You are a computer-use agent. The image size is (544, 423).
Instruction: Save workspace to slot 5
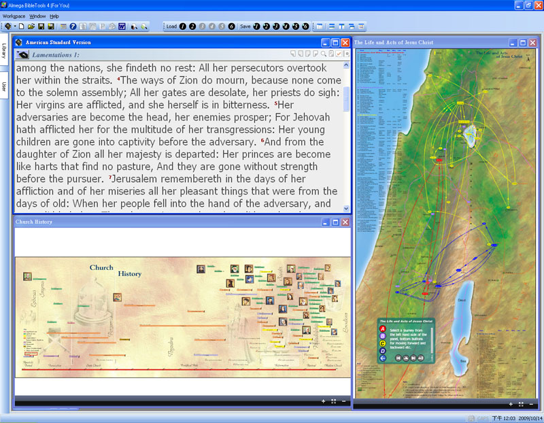[x=296, y=27]
